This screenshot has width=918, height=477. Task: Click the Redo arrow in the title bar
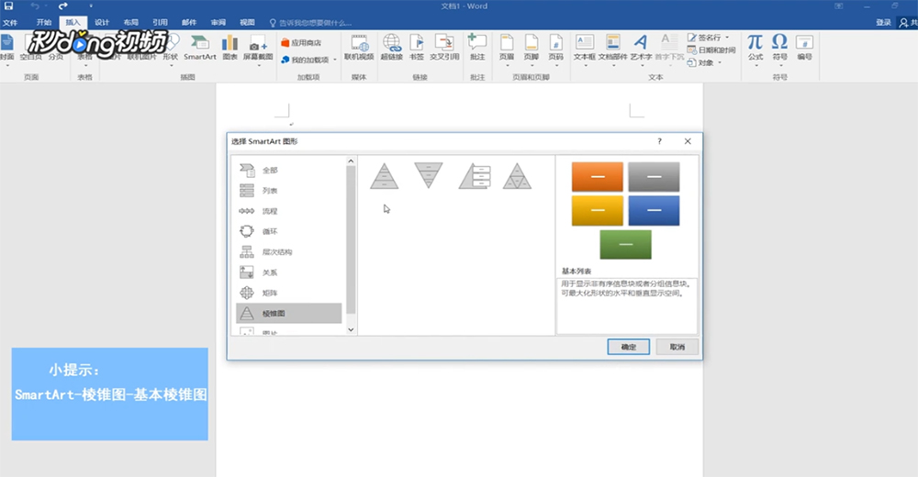pos(62,6)
